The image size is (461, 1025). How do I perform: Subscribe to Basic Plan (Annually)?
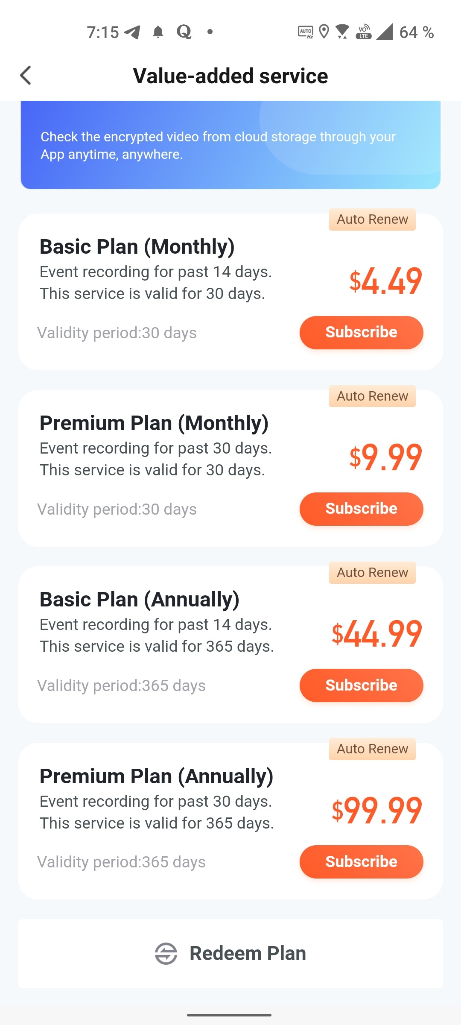click(x=361, y=685)
